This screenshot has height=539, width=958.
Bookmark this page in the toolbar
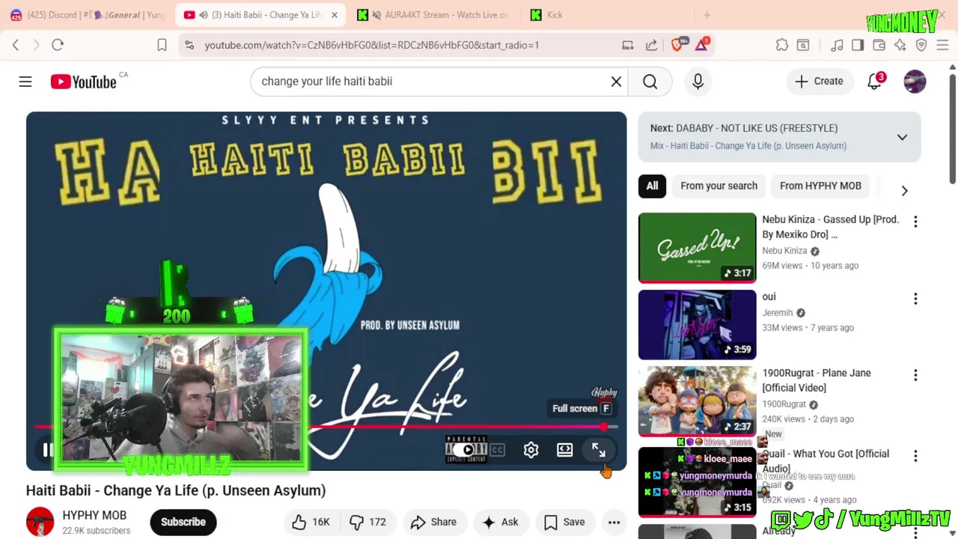(x=162, y=45)
